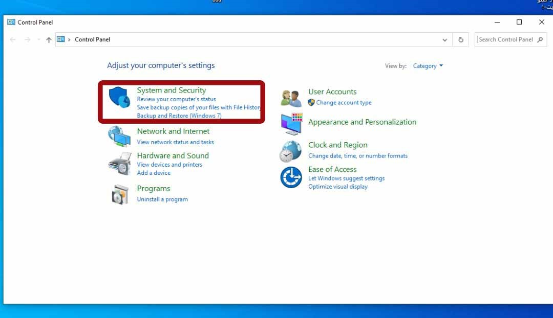Click the Hardware and Sound printer icon
Screen dimensions: 553x318
pyautogui.click(x=119, y=164)
